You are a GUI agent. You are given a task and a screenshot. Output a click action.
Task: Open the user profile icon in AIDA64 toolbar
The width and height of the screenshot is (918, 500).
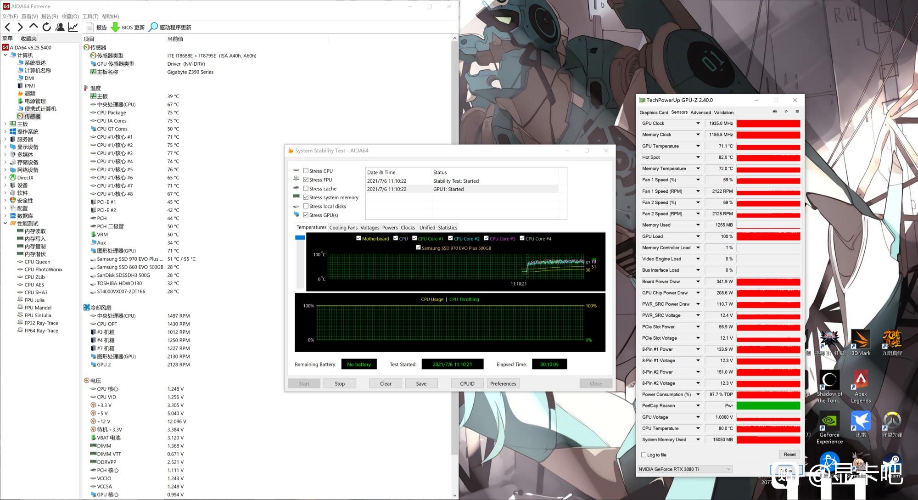(x=60, y=27)
